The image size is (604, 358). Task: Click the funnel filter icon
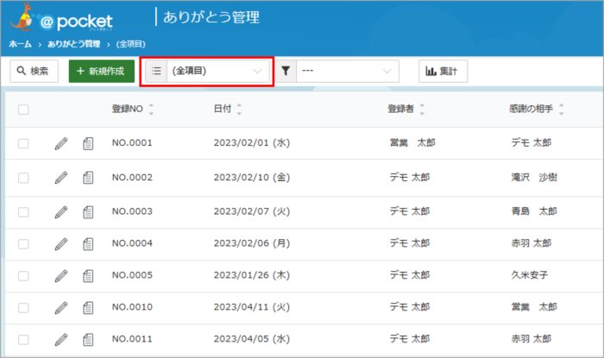click(286, 72)
